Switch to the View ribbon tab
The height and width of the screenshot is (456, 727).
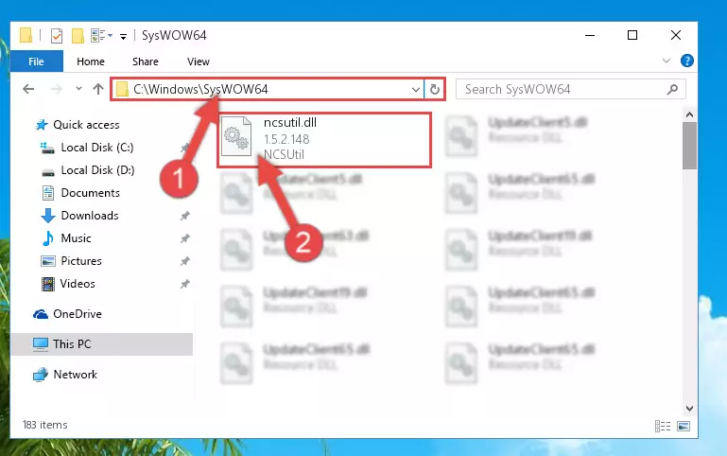tap(199, 61)
